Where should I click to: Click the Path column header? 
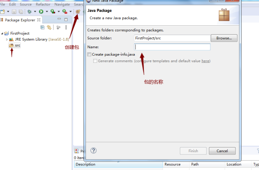pos(207,164)
